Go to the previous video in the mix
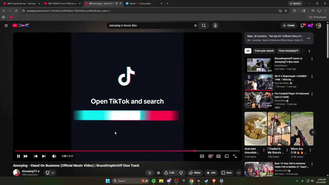This screenshot has width=329, height=185. point(36,156)
